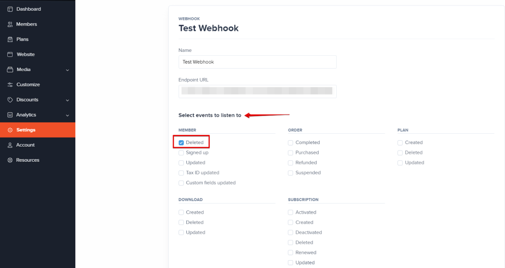Viewport: 505px width, 268px height.
Task: Expand the Media submenu chevron
Action: (x=68, y=70)
